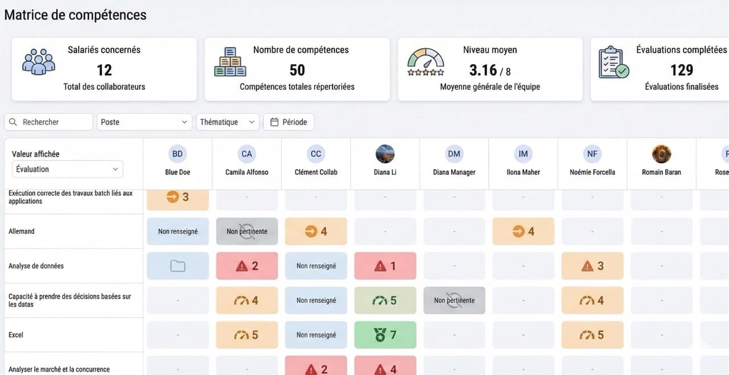Click the clipboard icon on the Évaluations complétées card
729x375 pixels.
613,63
